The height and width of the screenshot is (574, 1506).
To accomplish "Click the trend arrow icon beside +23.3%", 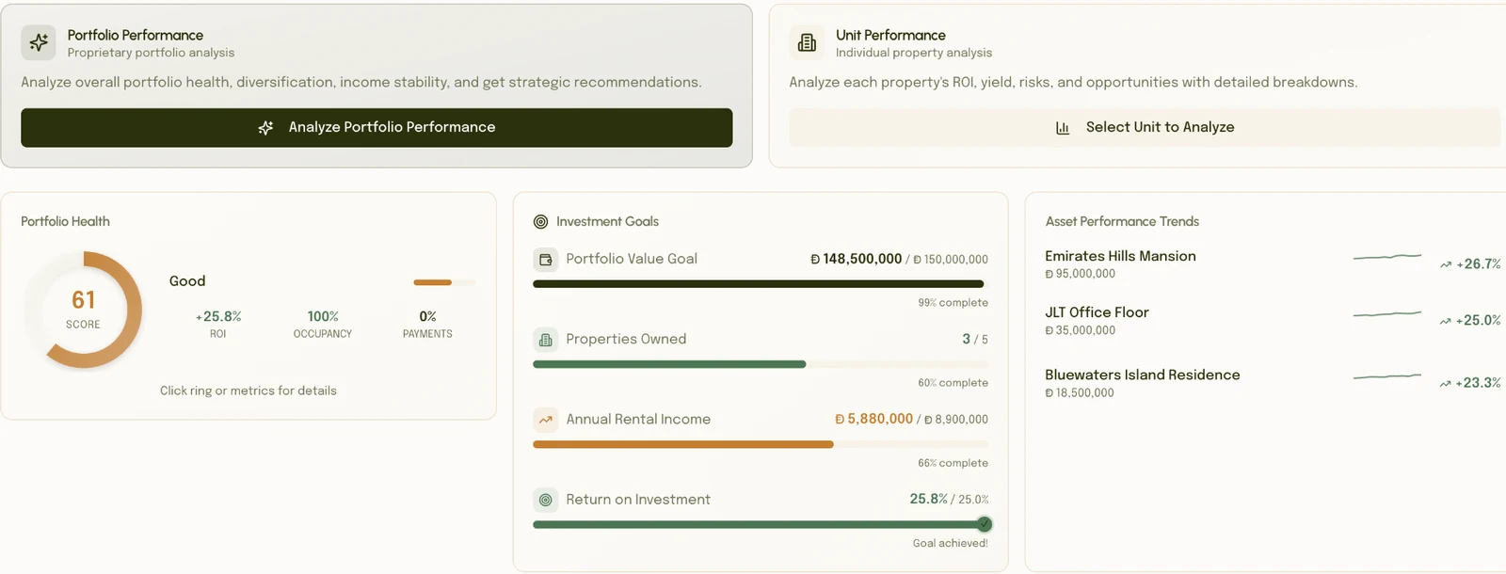I will [1446, 383].
